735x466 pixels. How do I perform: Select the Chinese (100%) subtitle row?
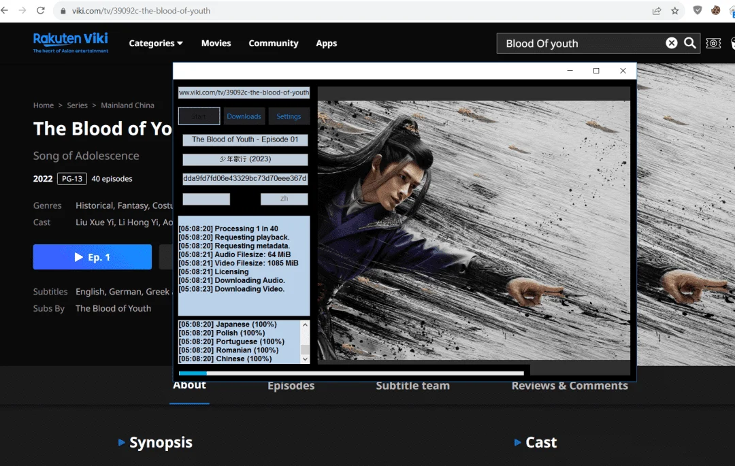coord(225,359)
